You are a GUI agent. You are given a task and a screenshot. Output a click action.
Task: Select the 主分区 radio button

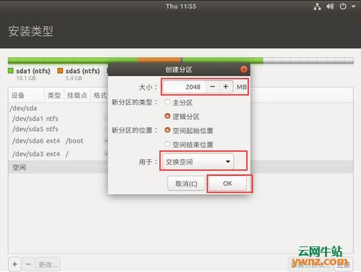(x=167, y=102)
